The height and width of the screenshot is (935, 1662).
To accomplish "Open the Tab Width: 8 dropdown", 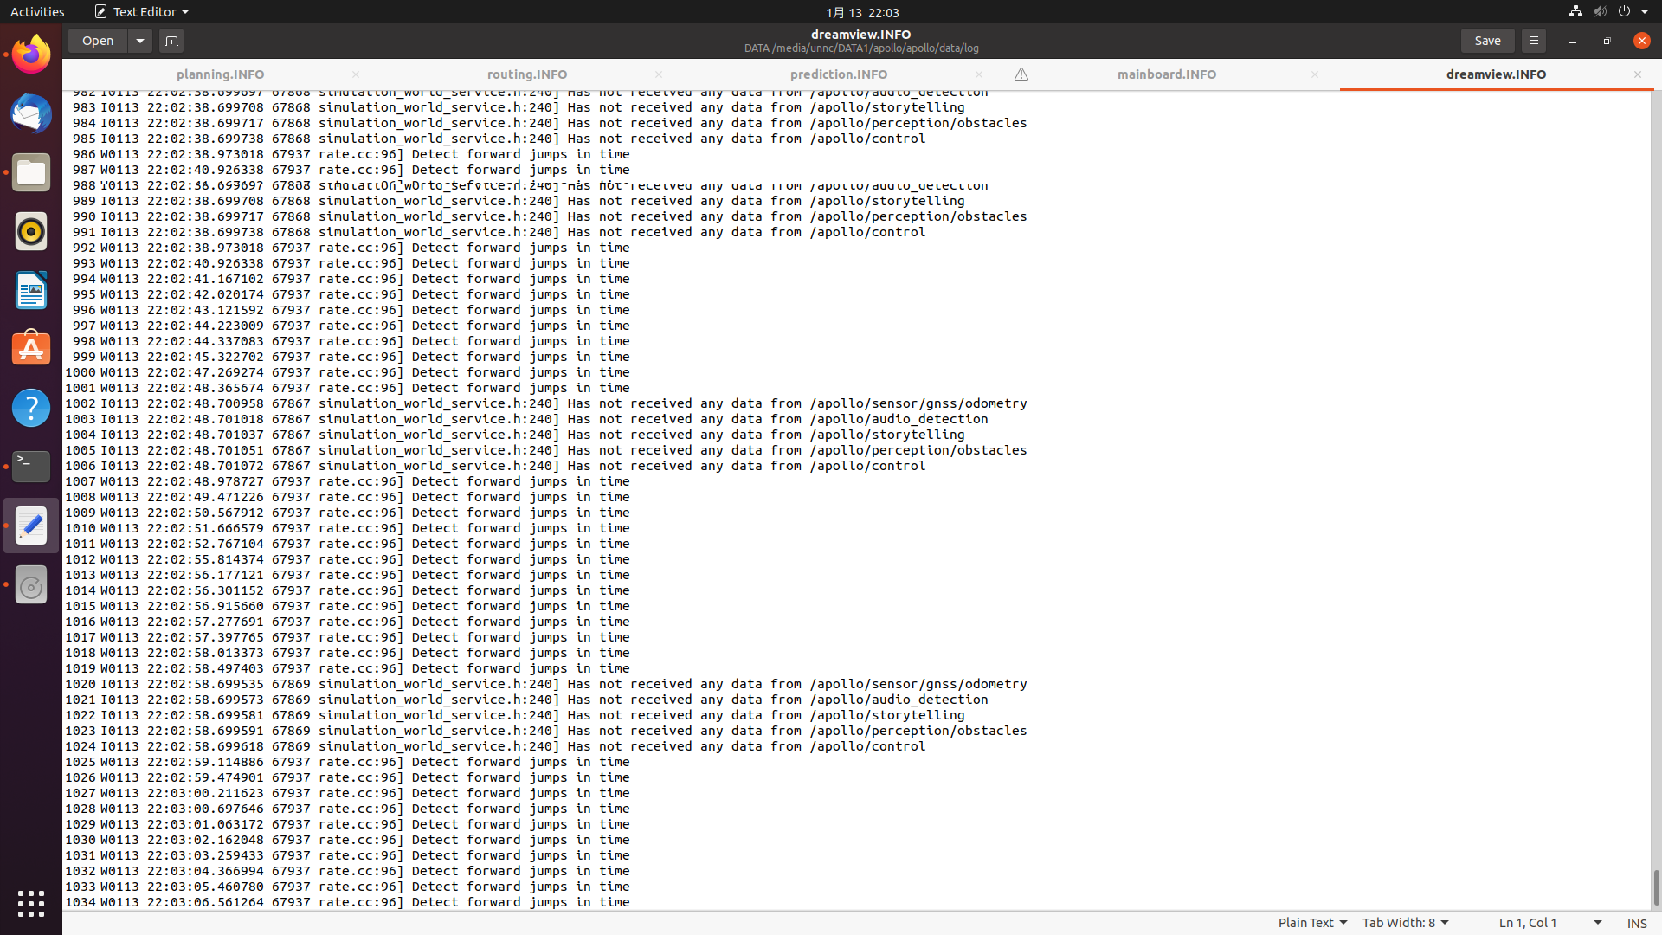I will (1404, 922).
